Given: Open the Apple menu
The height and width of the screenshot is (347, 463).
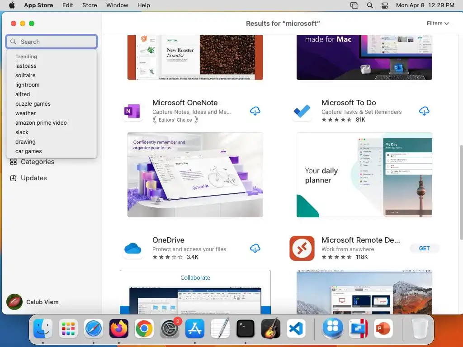Looking at the screenshot, I should 12,5.
